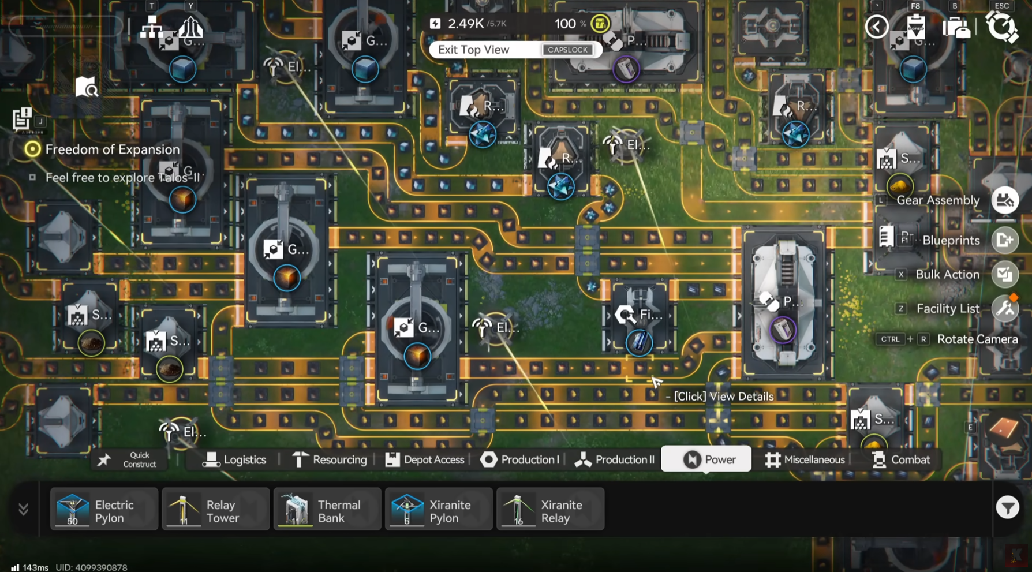Open the ESC system menu icon
The width and height of the screenshot is (1032, 572).
pyautogui.click(x=1002, y=27)
